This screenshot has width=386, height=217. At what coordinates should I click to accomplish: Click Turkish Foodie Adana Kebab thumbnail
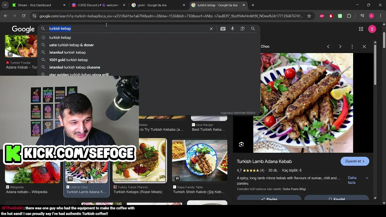tap(21, 46)
